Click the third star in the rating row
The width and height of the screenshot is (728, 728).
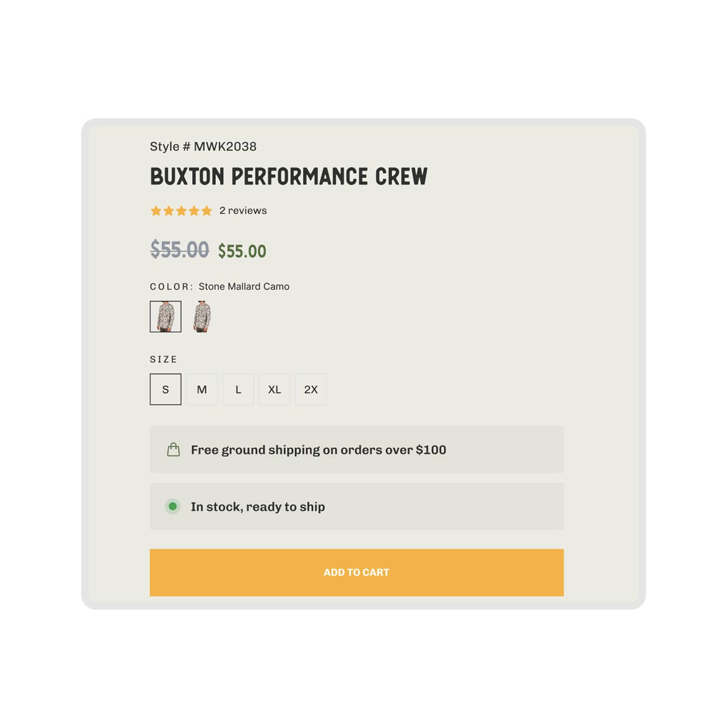pyautogui.click(x=182, y=210)
